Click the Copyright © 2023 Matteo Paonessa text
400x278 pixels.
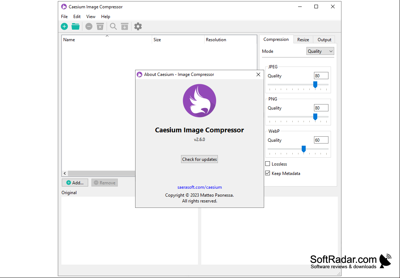pos(199,195)
